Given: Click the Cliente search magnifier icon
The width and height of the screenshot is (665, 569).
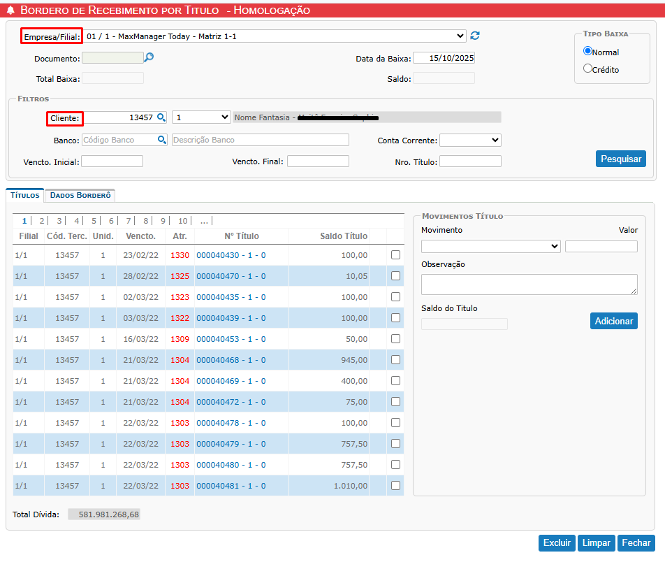Looking at the screenshot, I should [x=161, y=117].
